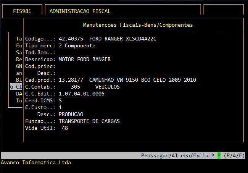Viewport: 248px width, 173px height.
Task: Click the 'Prossegue/Altera/Exclui?' prompt text
Action: pyautogui.click(x=178, y=156)
